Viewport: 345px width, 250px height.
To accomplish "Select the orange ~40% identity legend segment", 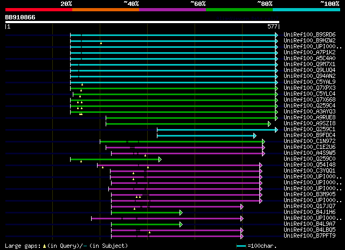I will point(106,10).
